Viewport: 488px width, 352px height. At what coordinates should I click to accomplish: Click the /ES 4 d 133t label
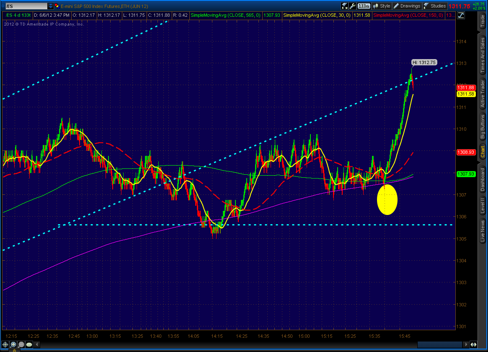(x=18, y=15)
